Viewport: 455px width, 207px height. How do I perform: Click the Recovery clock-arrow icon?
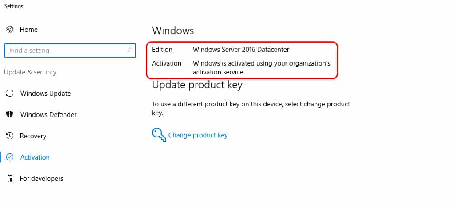click(10, 136)
